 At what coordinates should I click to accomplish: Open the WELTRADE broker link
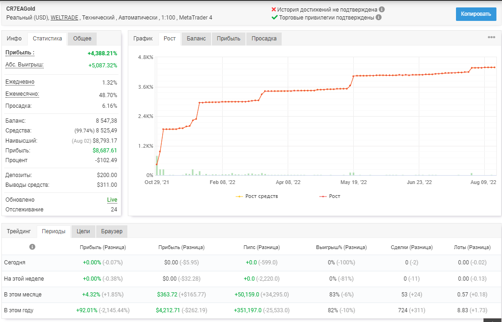pos(64,18)
